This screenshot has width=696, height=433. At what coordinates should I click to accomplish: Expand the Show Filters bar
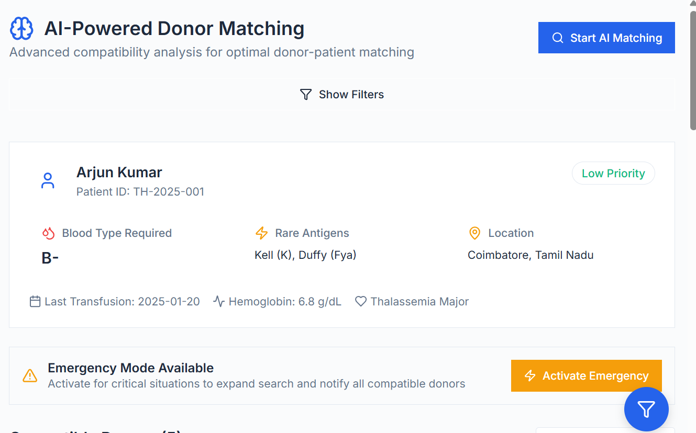click(341, 95)
